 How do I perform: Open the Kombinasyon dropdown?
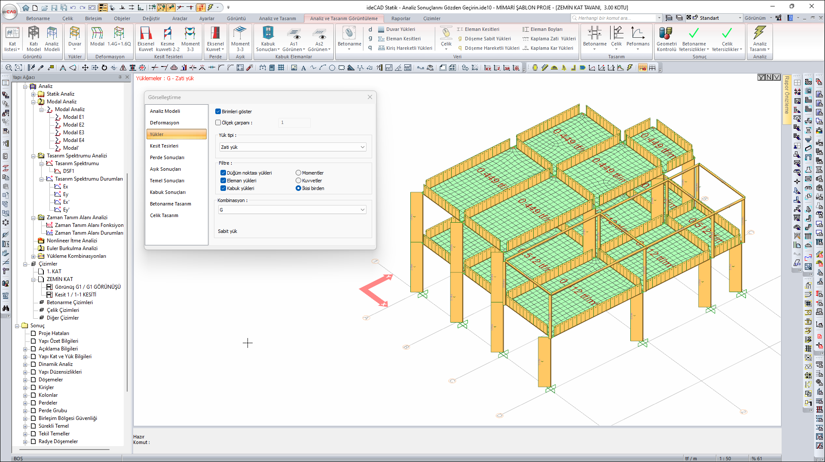[292, 210]
